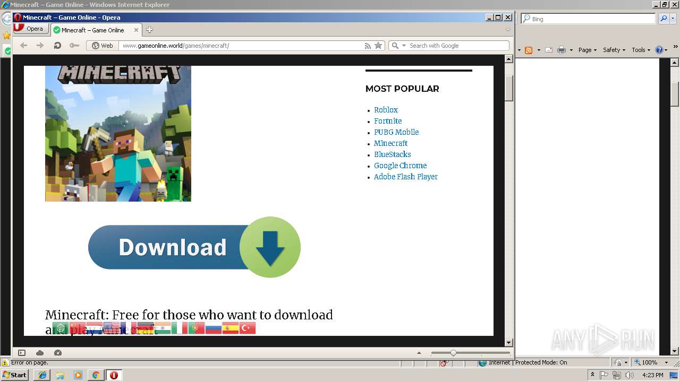
Task: Click IE Read mail icon
Action: click(x=549, y=50)
